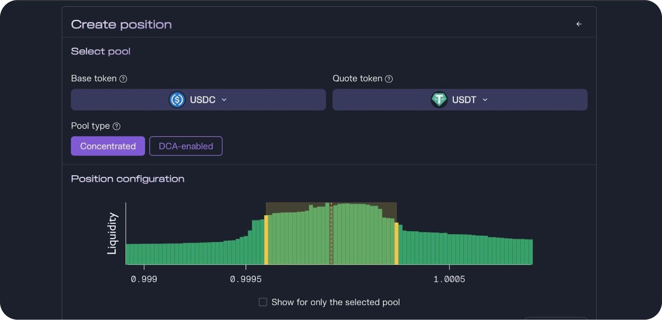This screenshot has width=662, height=320.
Task: Click the 0.9995 price axis label
Action: click(x=246, y=279)
